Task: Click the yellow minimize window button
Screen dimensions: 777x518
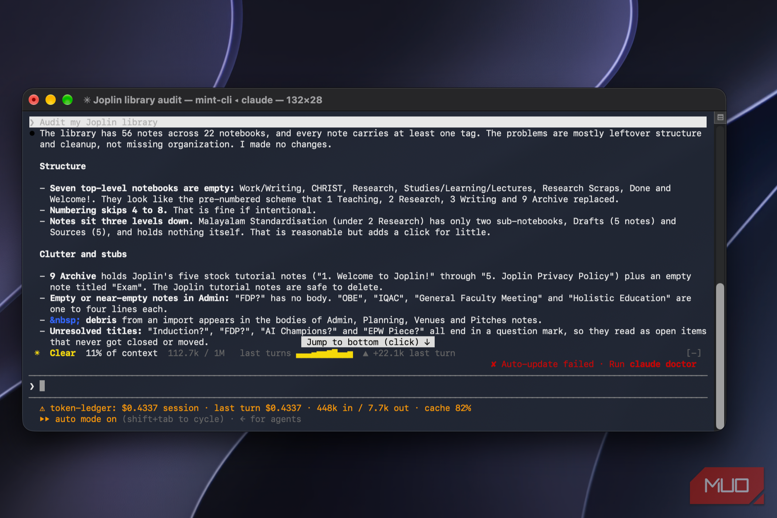Action: point(50,100)
